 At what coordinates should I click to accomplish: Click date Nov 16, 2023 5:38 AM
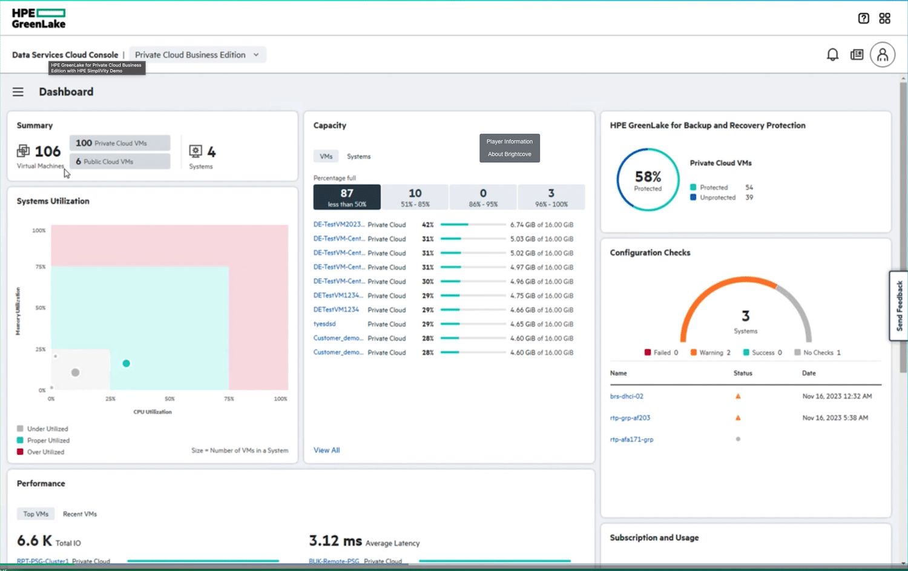(x=835, y=418)
